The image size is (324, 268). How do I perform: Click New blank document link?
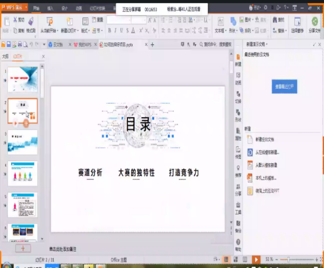(x=265, y=140)
